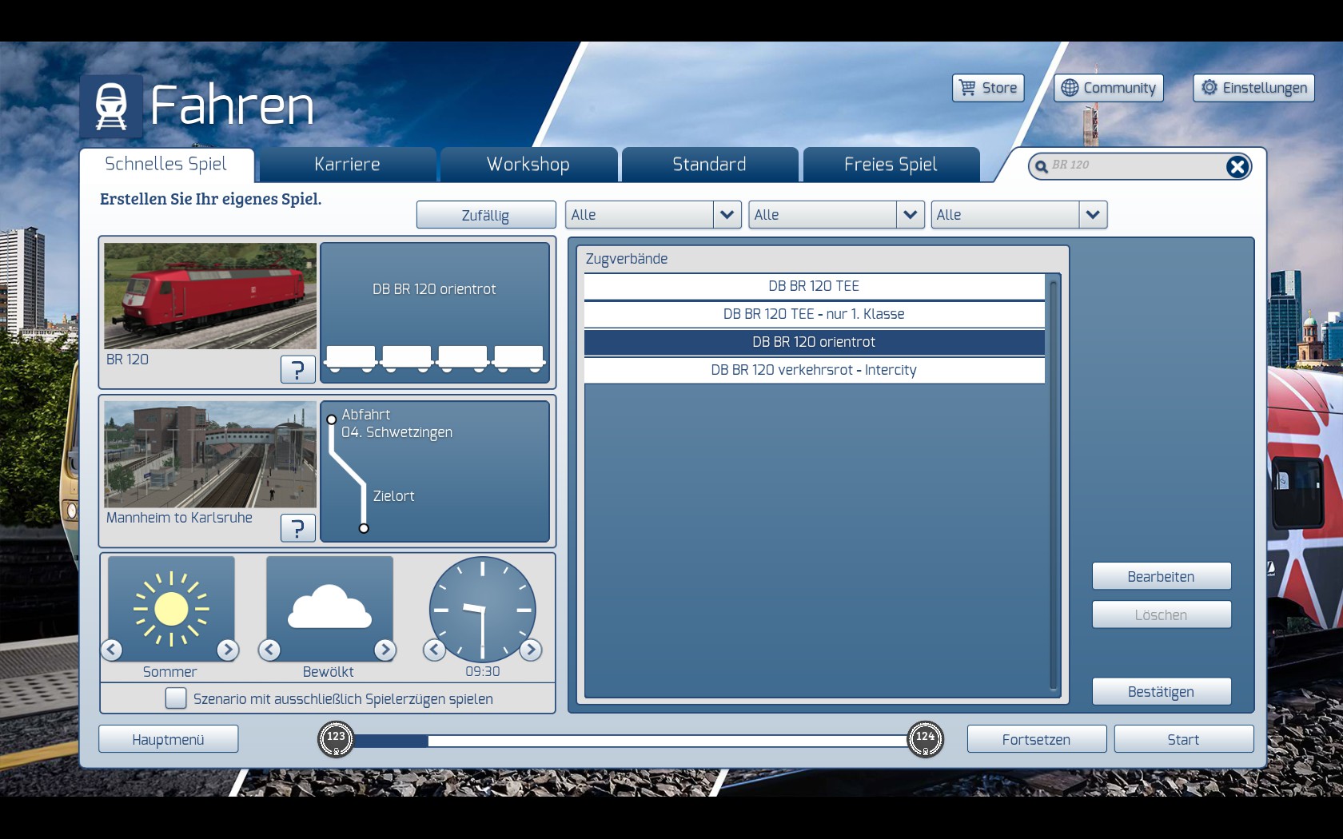Select DB BR 120 verkehrsrot - Intercity
Viewport: 1343px width, 839px height.
pos(815,370)
